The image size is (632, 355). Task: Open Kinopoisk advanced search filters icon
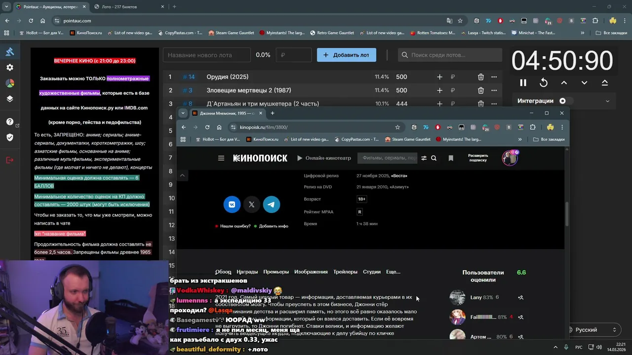click(424, 158)
